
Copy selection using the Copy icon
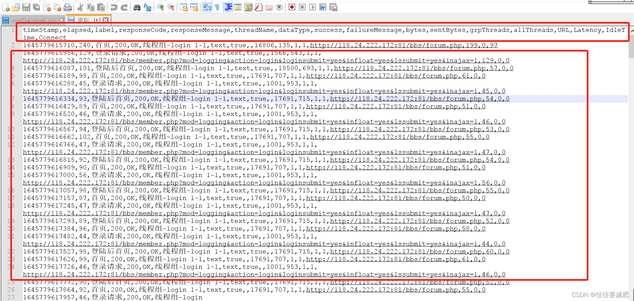[x=90, y=7]
